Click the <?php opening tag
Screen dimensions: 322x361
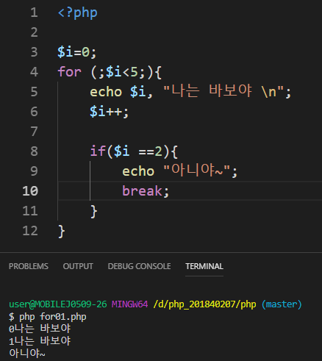(78, 12)
